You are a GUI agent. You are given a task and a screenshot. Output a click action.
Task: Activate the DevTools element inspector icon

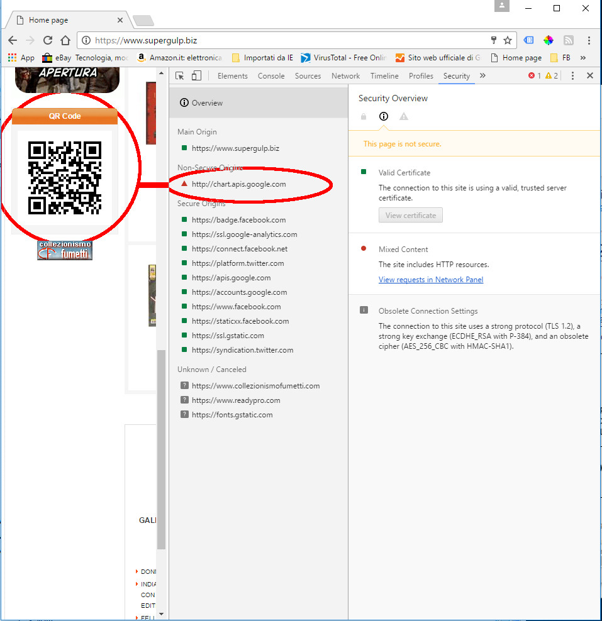[179, 75]
